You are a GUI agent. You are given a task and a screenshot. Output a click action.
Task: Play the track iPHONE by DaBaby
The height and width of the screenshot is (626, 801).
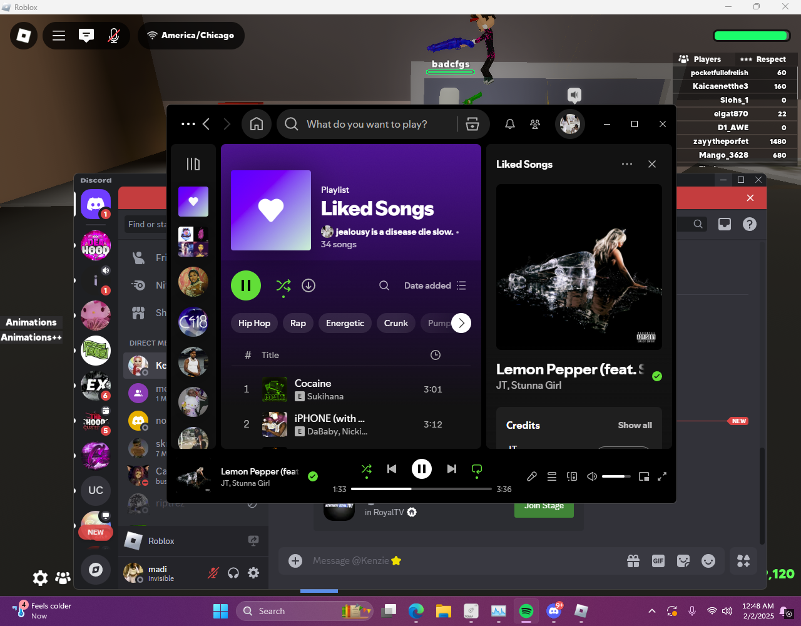351,424
